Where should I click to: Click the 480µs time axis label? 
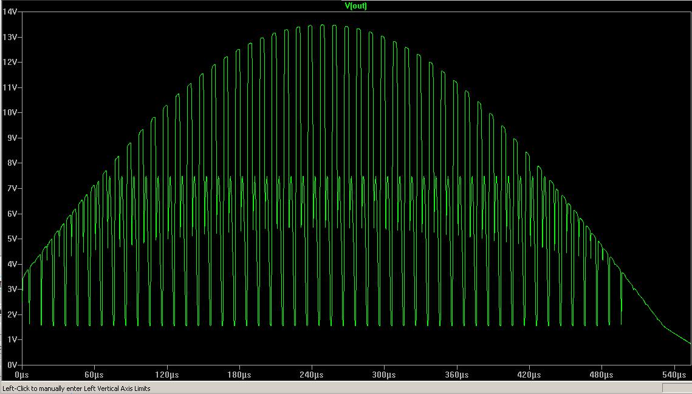[x=601, y=375]
